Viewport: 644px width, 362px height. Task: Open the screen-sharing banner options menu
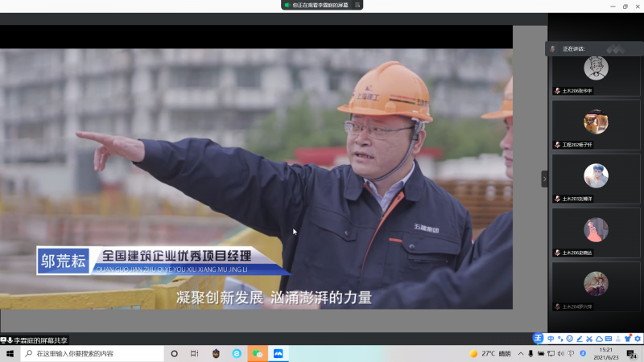(x=358, y=5)
